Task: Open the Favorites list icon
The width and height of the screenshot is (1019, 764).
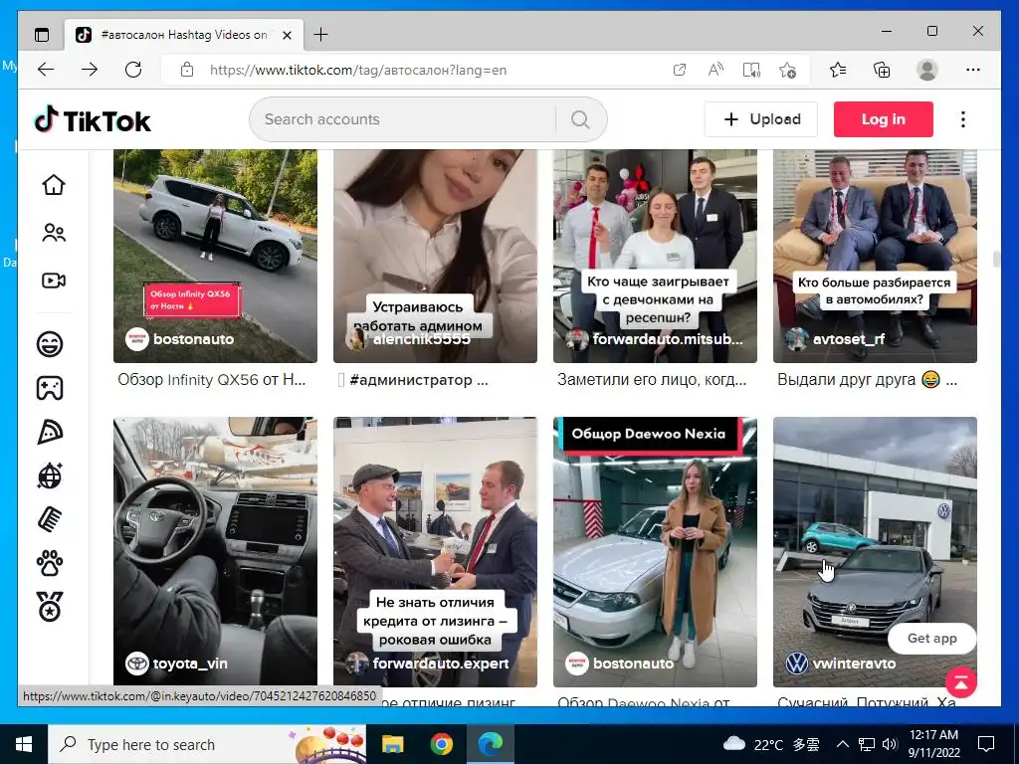Action: click(838, 70)
